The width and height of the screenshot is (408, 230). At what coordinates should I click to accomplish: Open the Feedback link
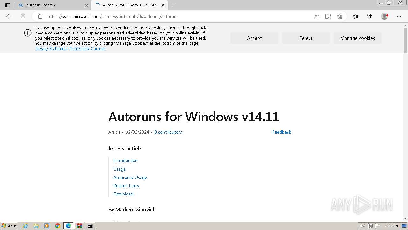(x=282, y=132)
